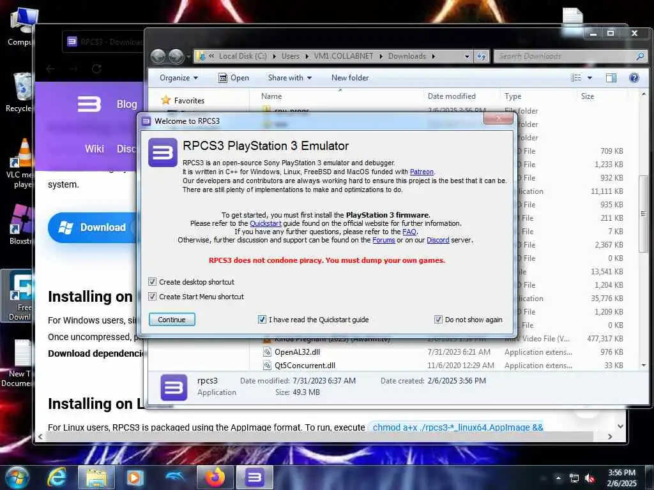Screen dimensions: 654x490
Task: Open the FAQ link
Action: pyautogui.click(x=409, y=232)
